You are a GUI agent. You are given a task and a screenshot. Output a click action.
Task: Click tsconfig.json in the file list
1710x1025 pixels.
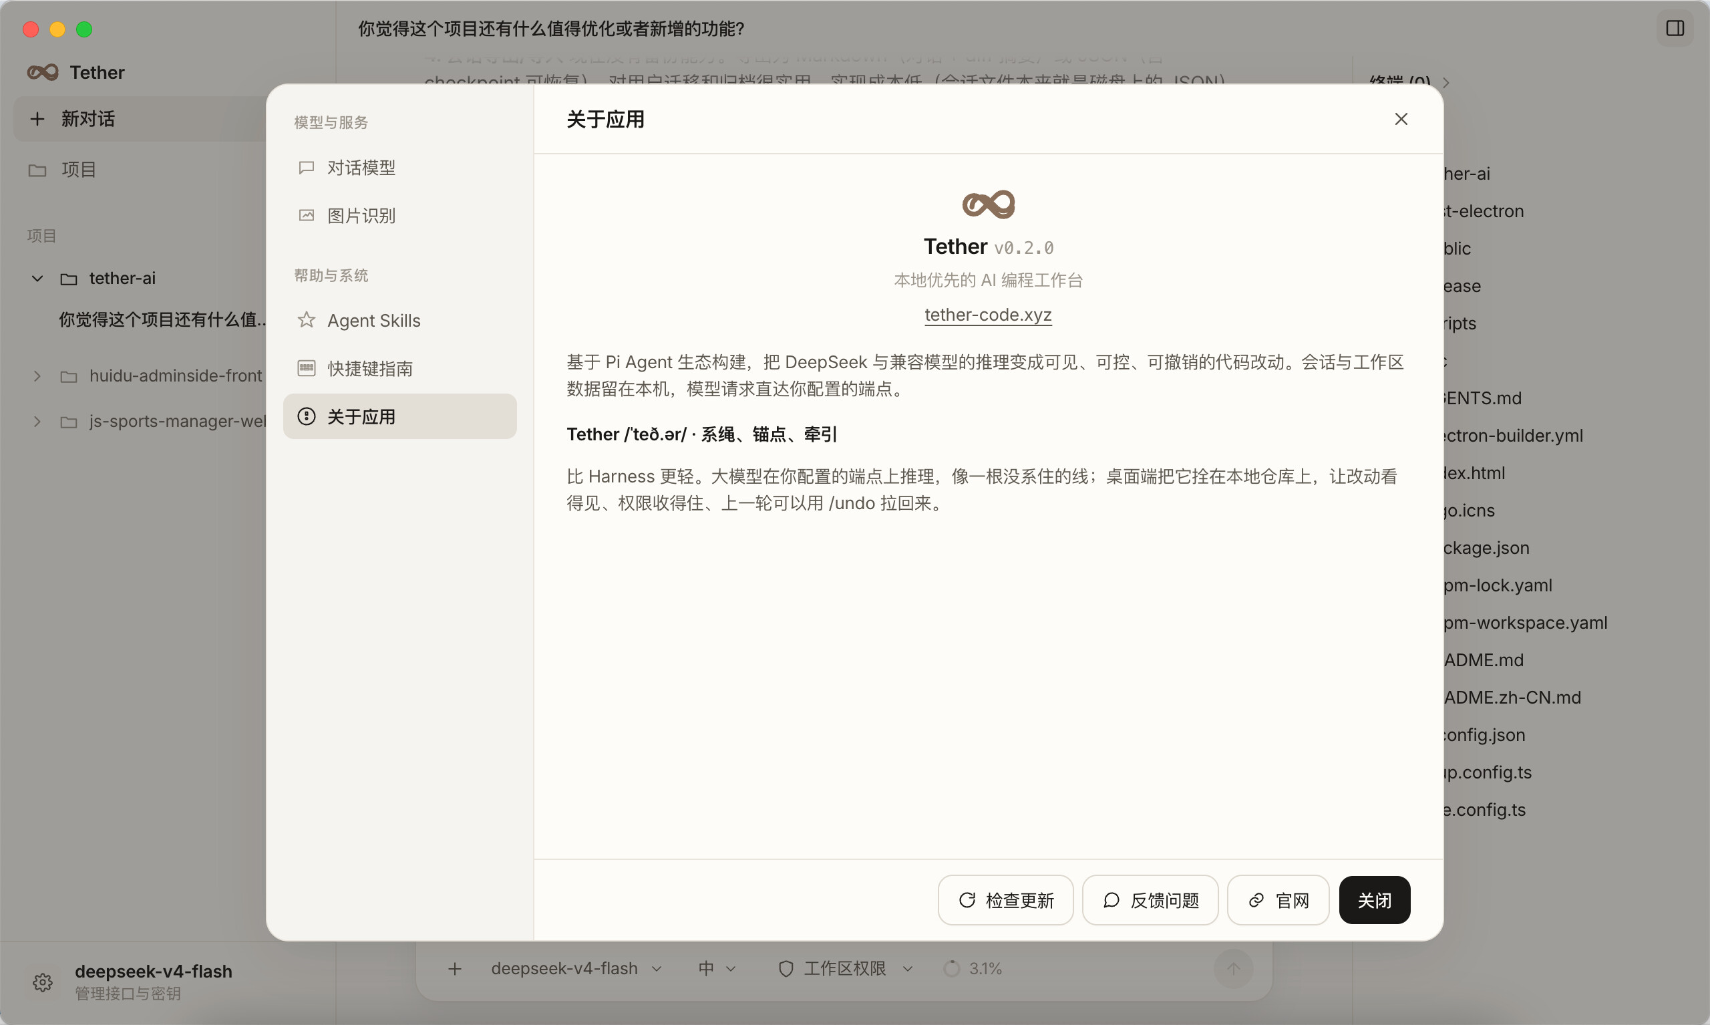[1484, 735]
